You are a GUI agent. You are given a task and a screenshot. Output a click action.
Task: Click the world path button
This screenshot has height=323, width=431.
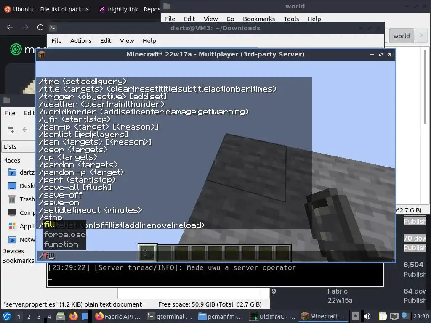(x=402, y=36)
